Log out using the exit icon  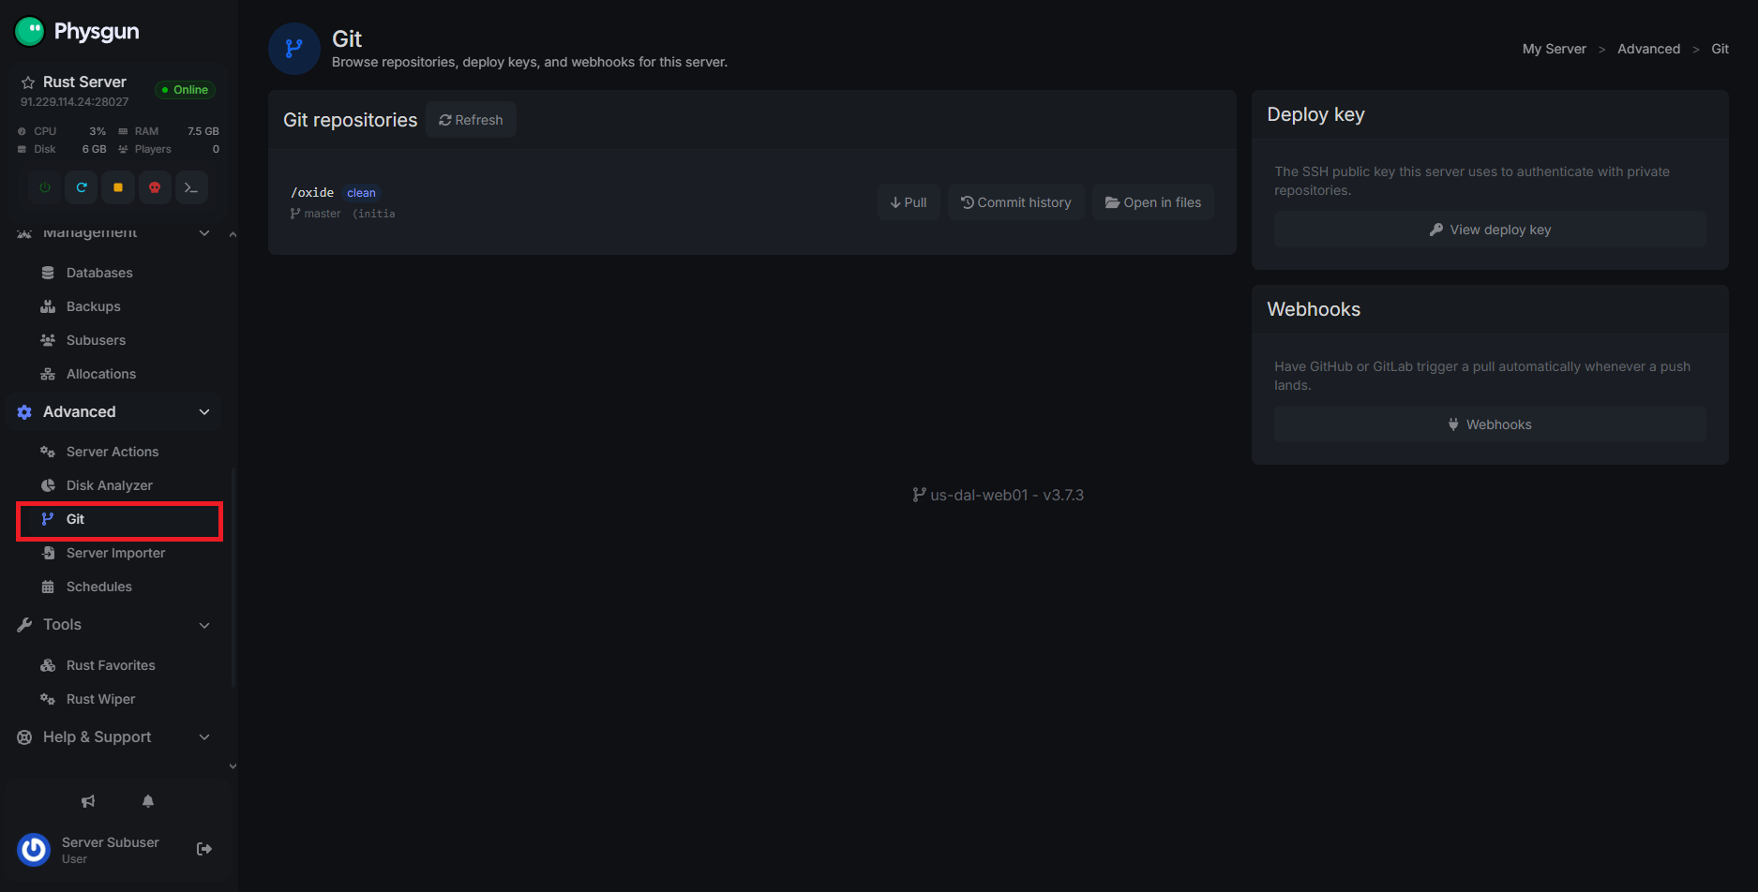(x=204, y=849)
